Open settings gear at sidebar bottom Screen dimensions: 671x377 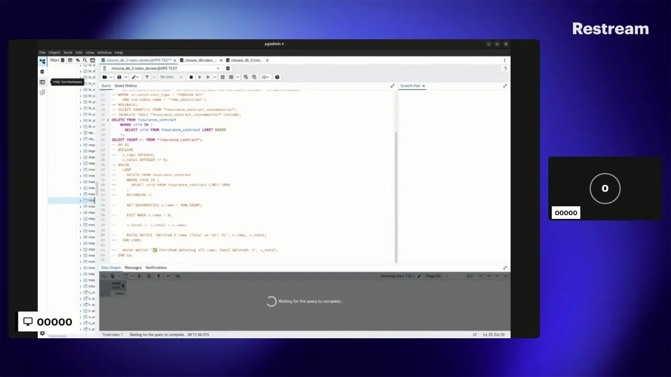point(42,334)
